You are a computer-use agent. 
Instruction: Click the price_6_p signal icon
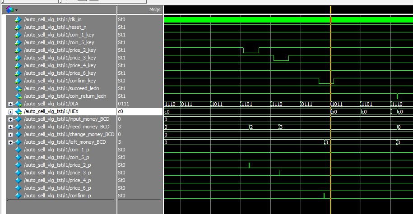[18, 188]
